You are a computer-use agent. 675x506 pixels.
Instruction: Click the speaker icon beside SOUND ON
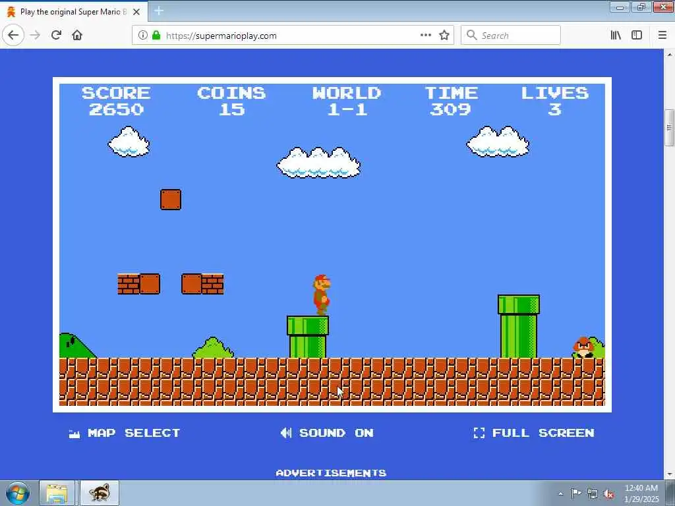pyautogui.click(x=286, y=433)
